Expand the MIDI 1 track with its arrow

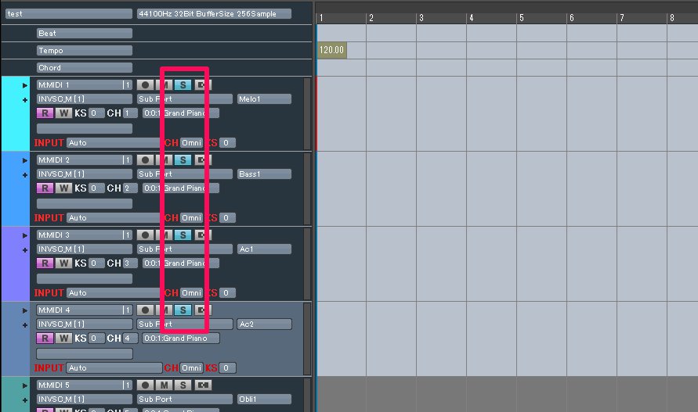(24, 85)
